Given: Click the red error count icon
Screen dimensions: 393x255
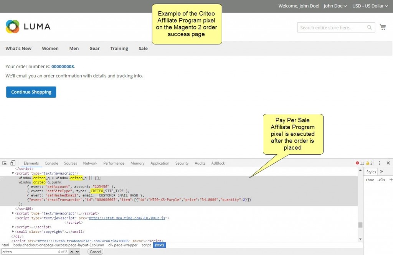Looking at the screenshot, I should point(357,163).
